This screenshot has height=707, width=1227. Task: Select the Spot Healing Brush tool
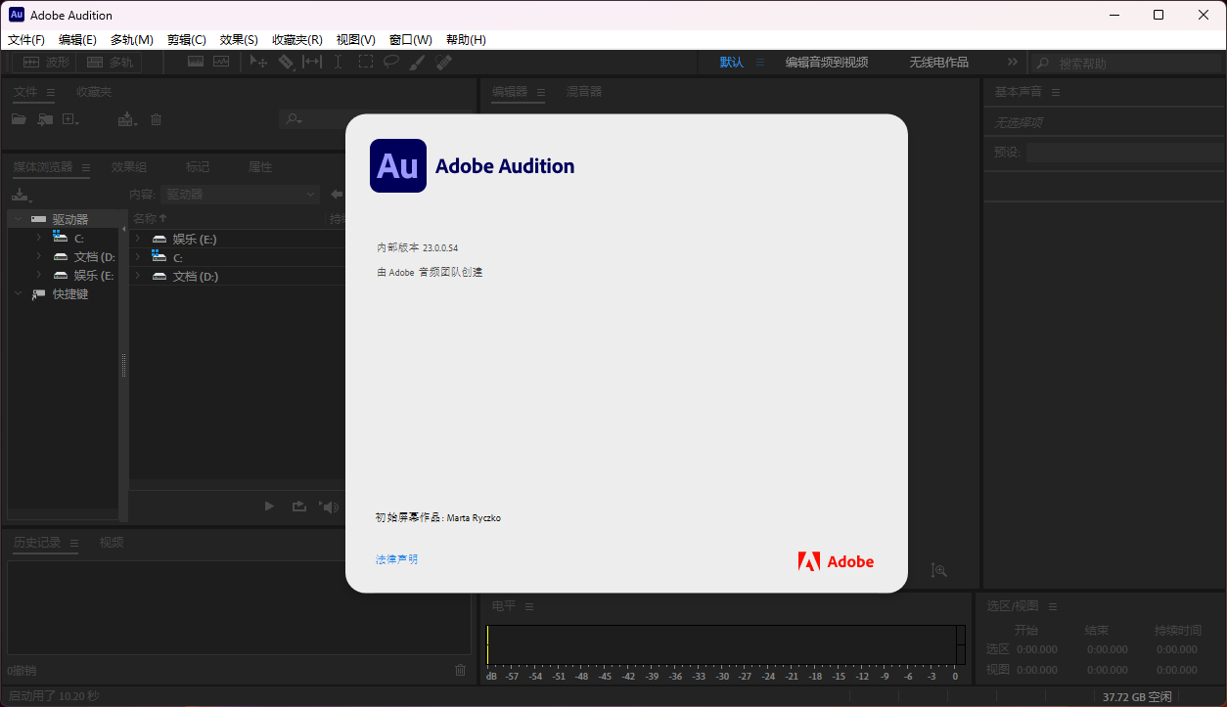coord(443,62)
